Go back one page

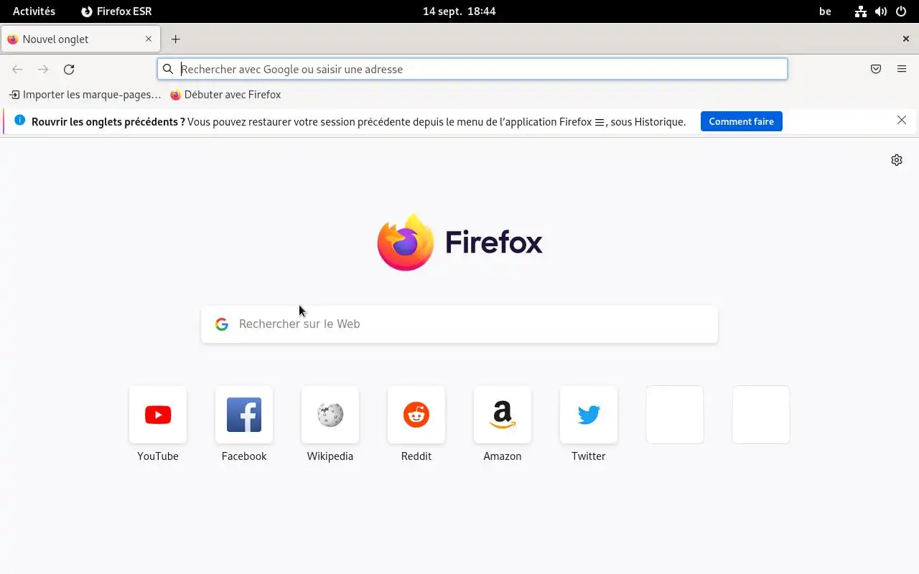coord(17,70)
